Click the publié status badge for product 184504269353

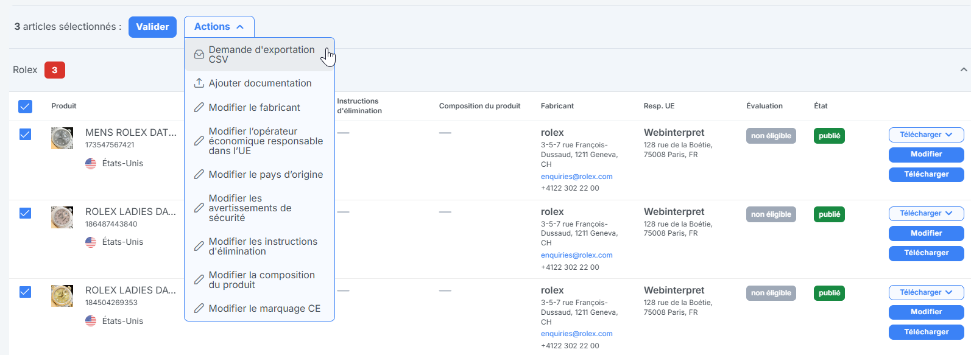(x=829, y=293)
